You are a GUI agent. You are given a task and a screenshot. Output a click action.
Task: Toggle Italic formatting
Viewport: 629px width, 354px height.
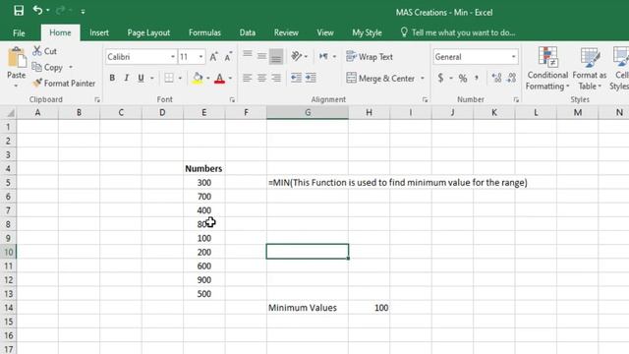[127, 78]
